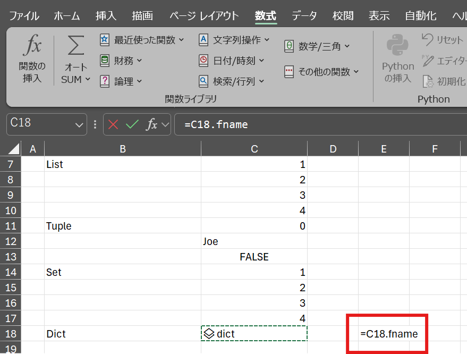The height and width of the screenshot is (354, 467).
Task: Click the cell containing Tuple
Action: tap(123, 226)
